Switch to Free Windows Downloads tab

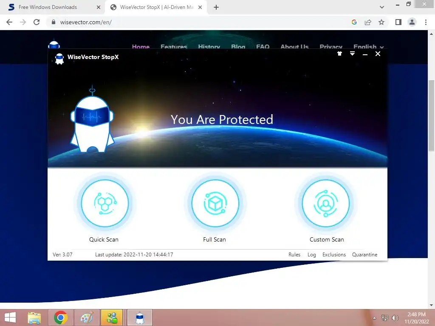(53, 7)
